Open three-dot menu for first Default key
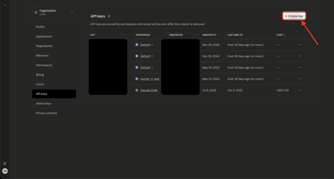 coord(300,45)
